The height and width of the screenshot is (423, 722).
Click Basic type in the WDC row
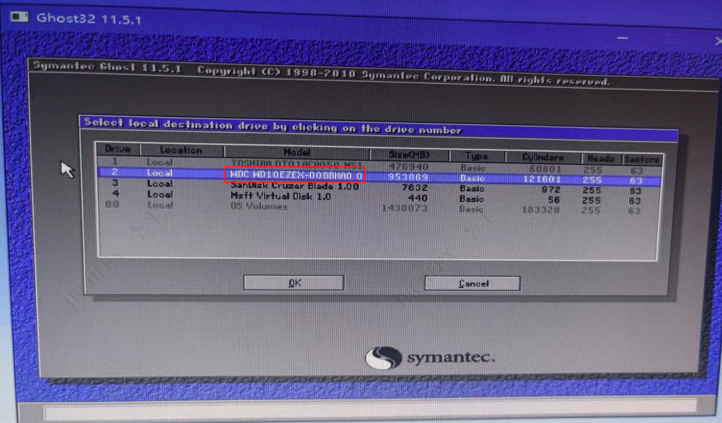(x=472, y=178)
